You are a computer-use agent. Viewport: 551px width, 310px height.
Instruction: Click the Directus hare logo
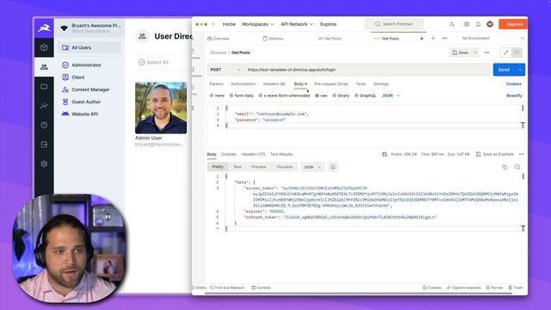click(x=44, y=28)
